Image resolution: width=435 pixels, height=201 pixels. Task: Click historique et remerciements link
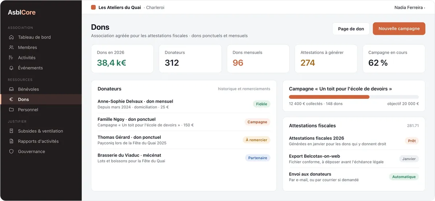click(244, 89)
